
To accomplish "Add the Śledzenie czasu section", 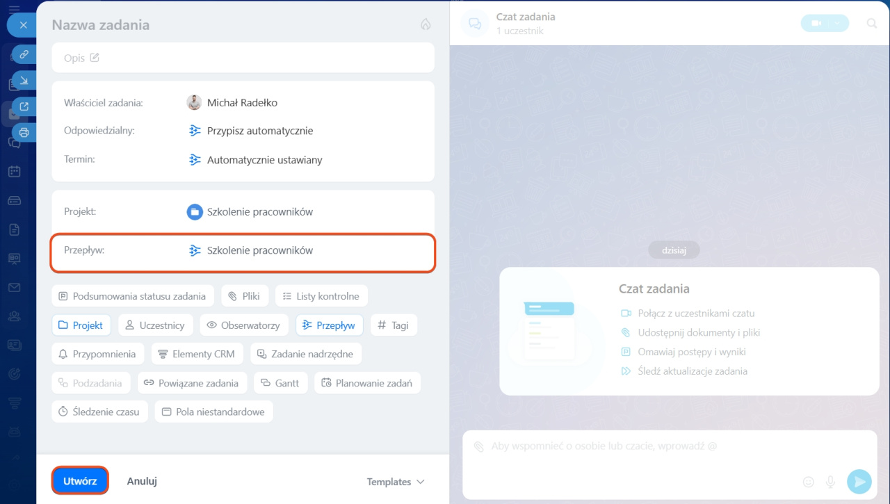I will point(99,412).
